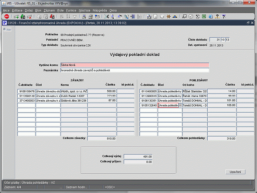Click the Celkem závazky total 810.00

coord(102,139)
